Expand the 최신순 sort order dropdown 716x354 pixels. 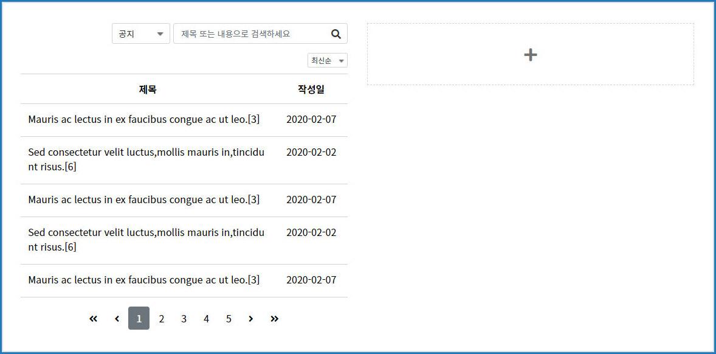pos(327,61)
